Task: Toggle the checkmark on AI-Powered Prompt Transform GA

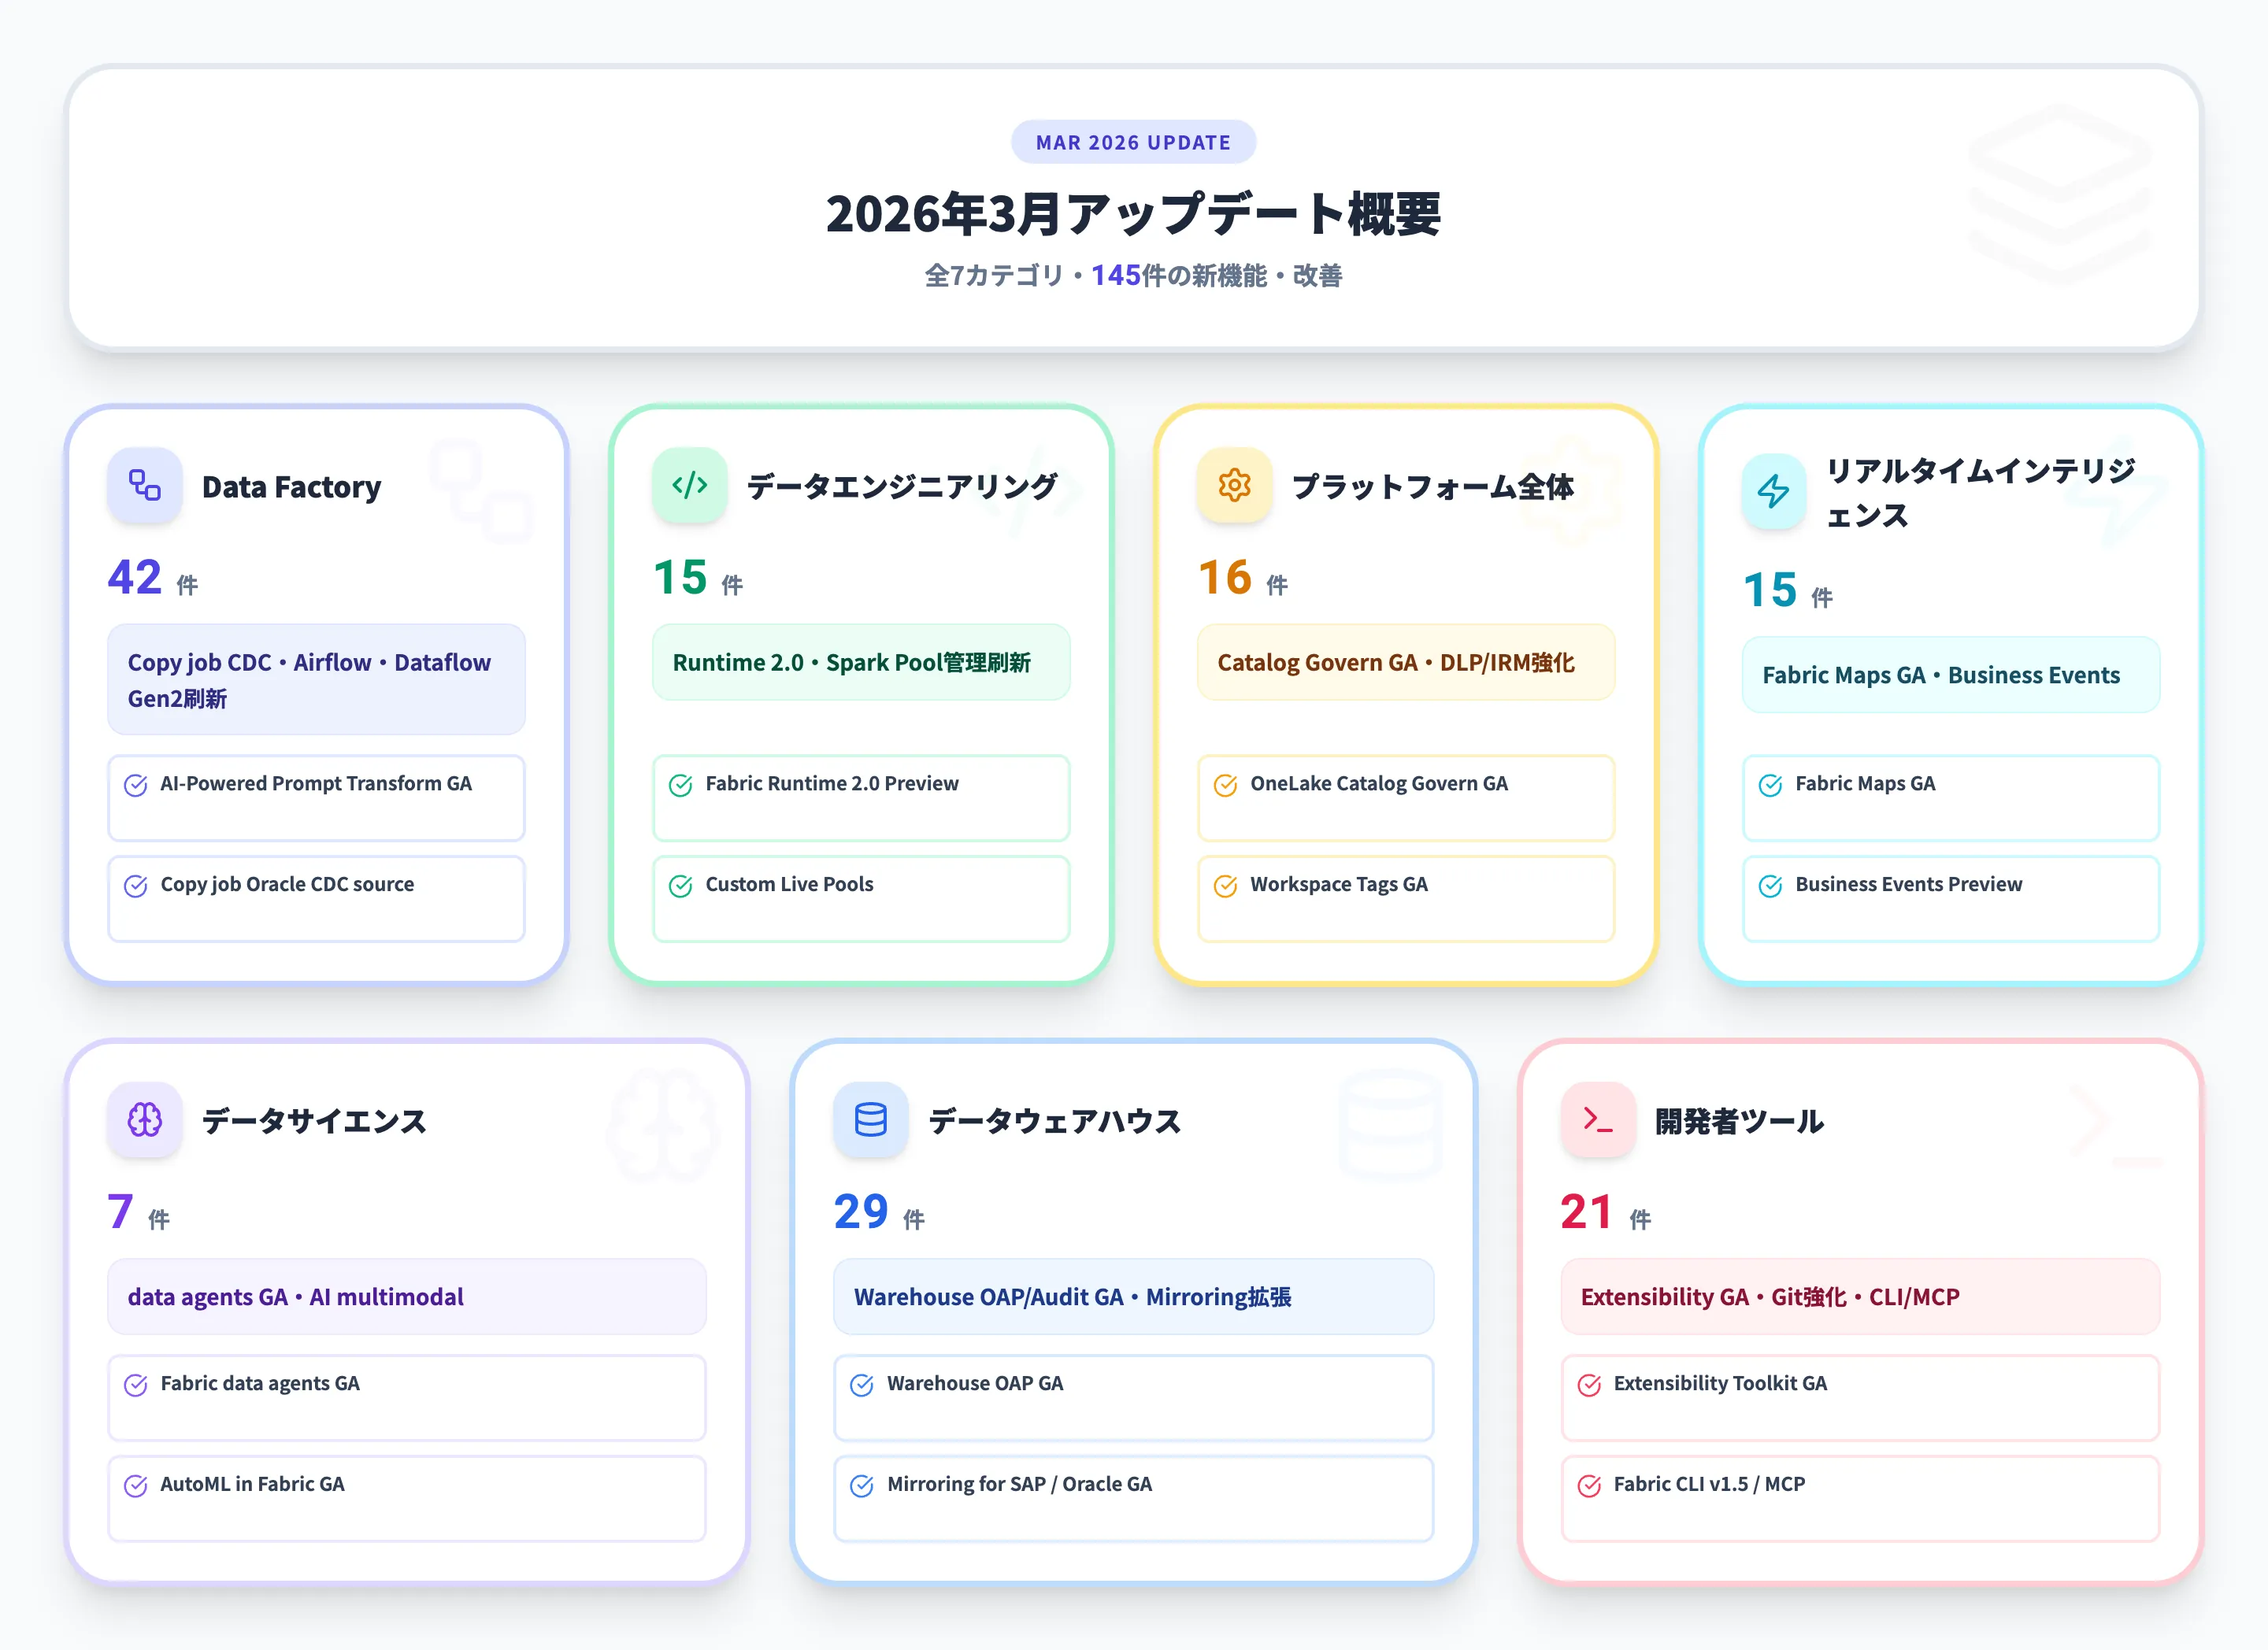Action: click(x=136, y=785)
